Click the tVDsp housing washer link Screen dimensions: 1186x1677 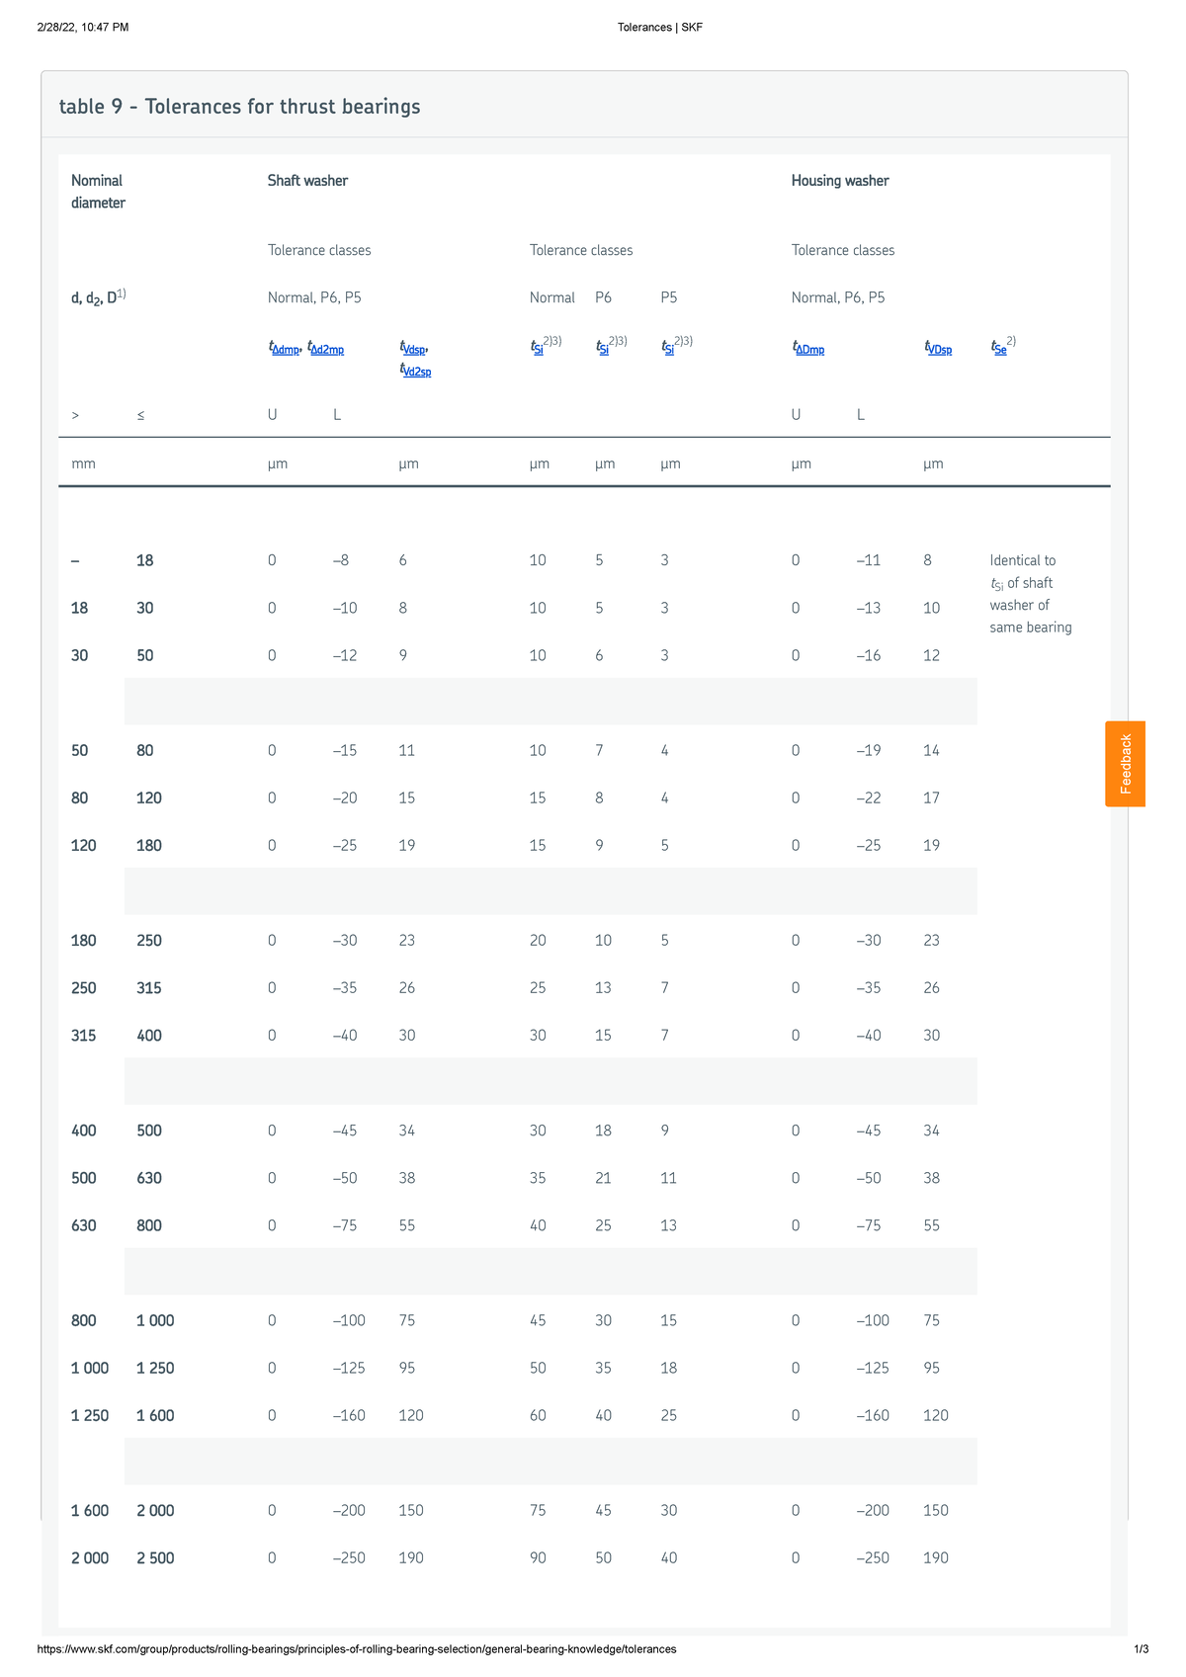tap(938, 349)
